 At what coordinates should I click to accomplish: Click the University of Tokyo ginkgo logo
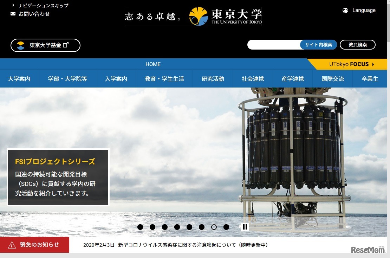tap(198, 17)
